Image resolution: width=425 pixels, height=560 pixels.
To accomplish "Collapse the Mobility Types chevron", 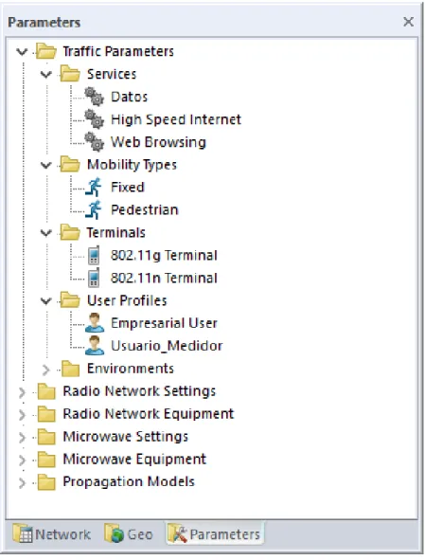I will click(x=46, y=165).
